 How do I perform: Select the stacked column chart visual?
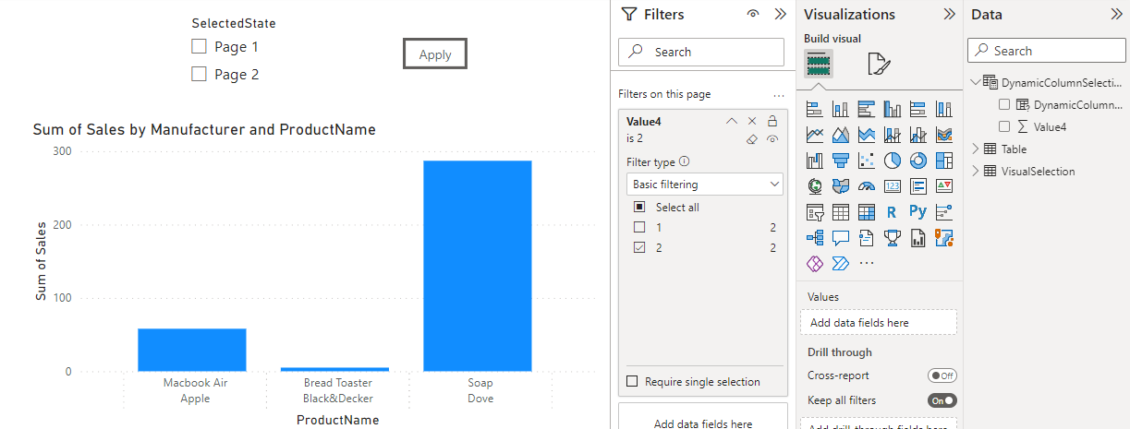(841, 109)
